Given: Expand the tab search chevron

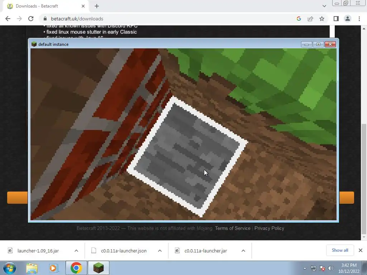Looking at the screenshot, I should pos(324,6).
